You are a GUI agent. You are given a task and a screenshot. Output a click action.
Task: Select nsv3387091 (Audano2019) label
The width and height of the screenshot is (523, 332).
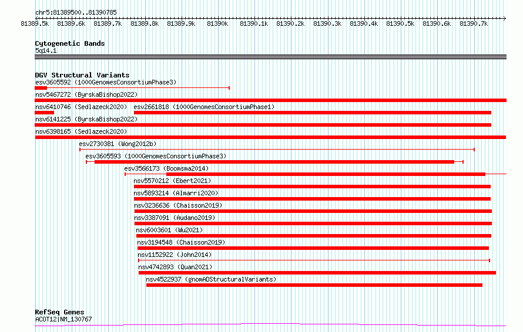(x=175, y=218)
